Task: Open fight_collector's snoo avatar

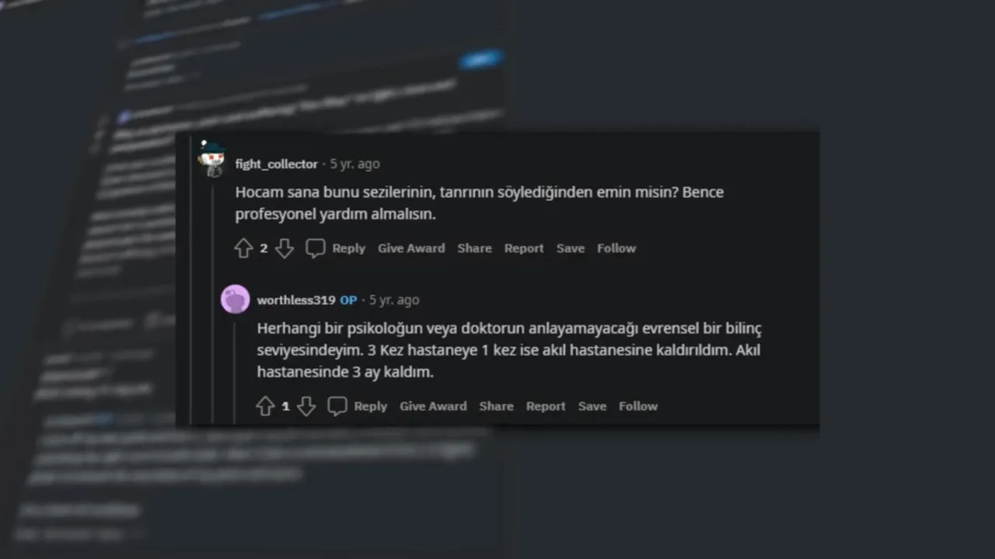Action: [211, 159]
